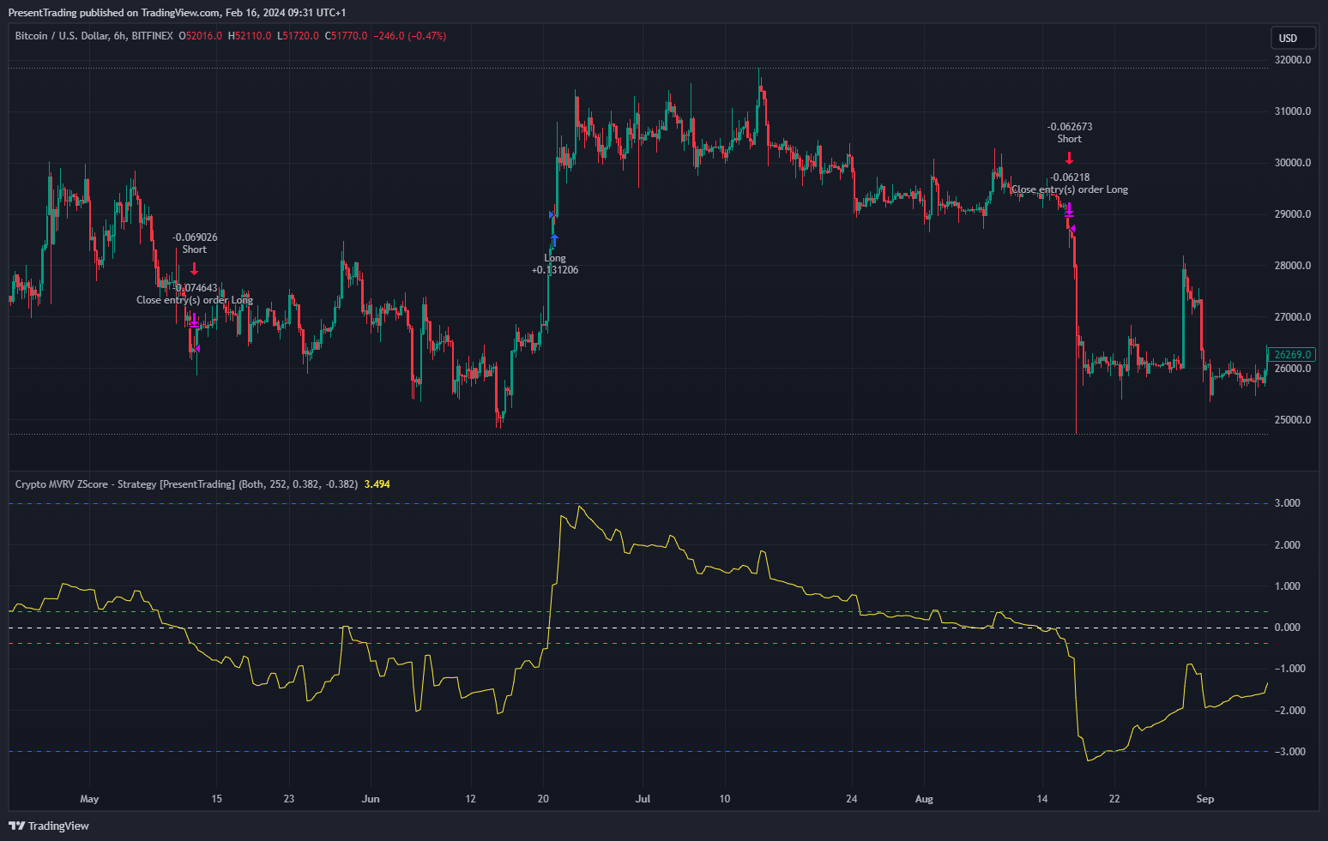
Task: Click the high value H52110.0
Action: click(x=250, y=36)
